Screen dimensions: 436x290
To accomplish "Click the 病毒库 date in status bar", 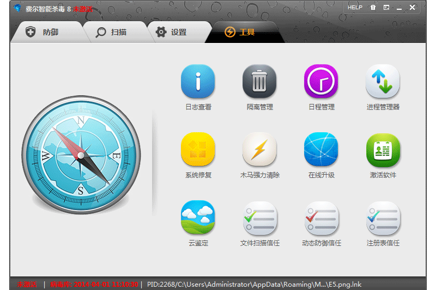I will pos(94,285).
